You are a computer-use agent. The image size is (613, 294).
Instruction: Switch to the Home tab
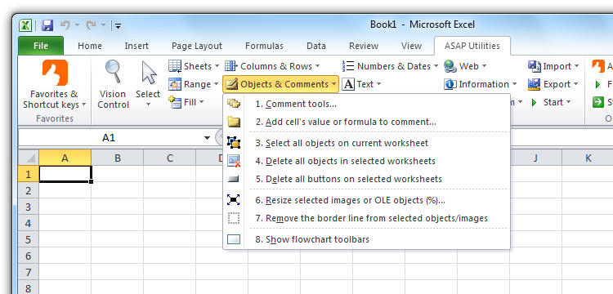(x=90, y=46)
